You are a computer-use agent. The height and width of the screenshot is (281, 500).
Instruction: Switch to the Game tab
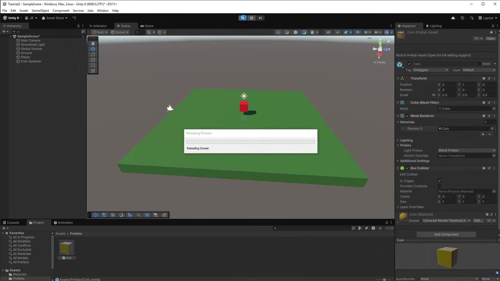147,26
